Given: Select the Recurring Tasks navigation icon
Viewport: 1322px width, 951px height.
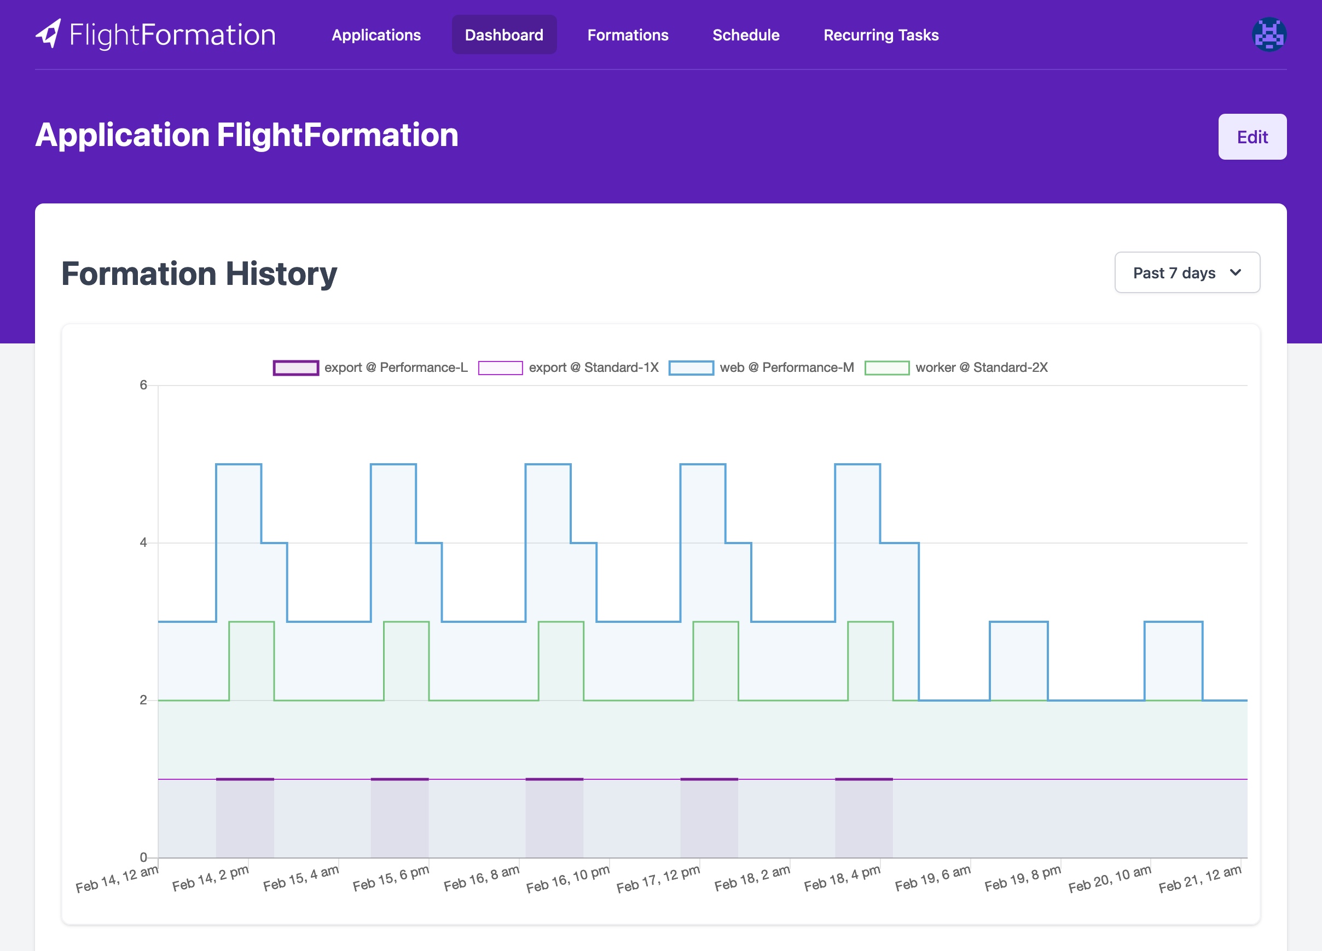Looking at the screenshot, I should click(x=880, y=34).
